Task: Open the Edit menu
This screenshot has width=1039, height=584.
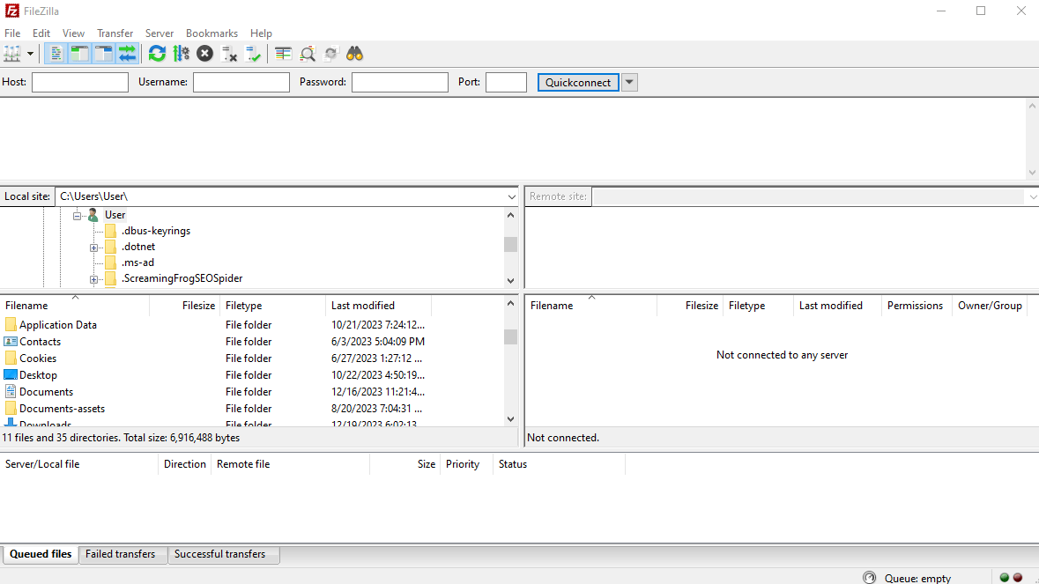Action: click(41, 33)
